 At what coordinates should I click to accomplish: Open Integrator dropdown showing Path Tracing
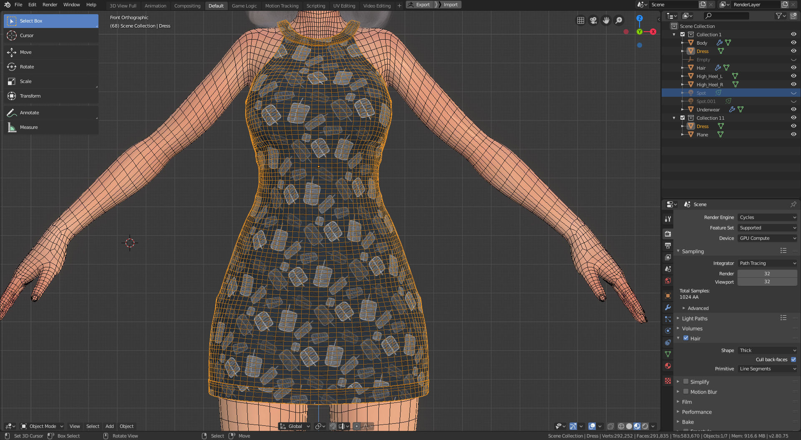coord(767,263)
